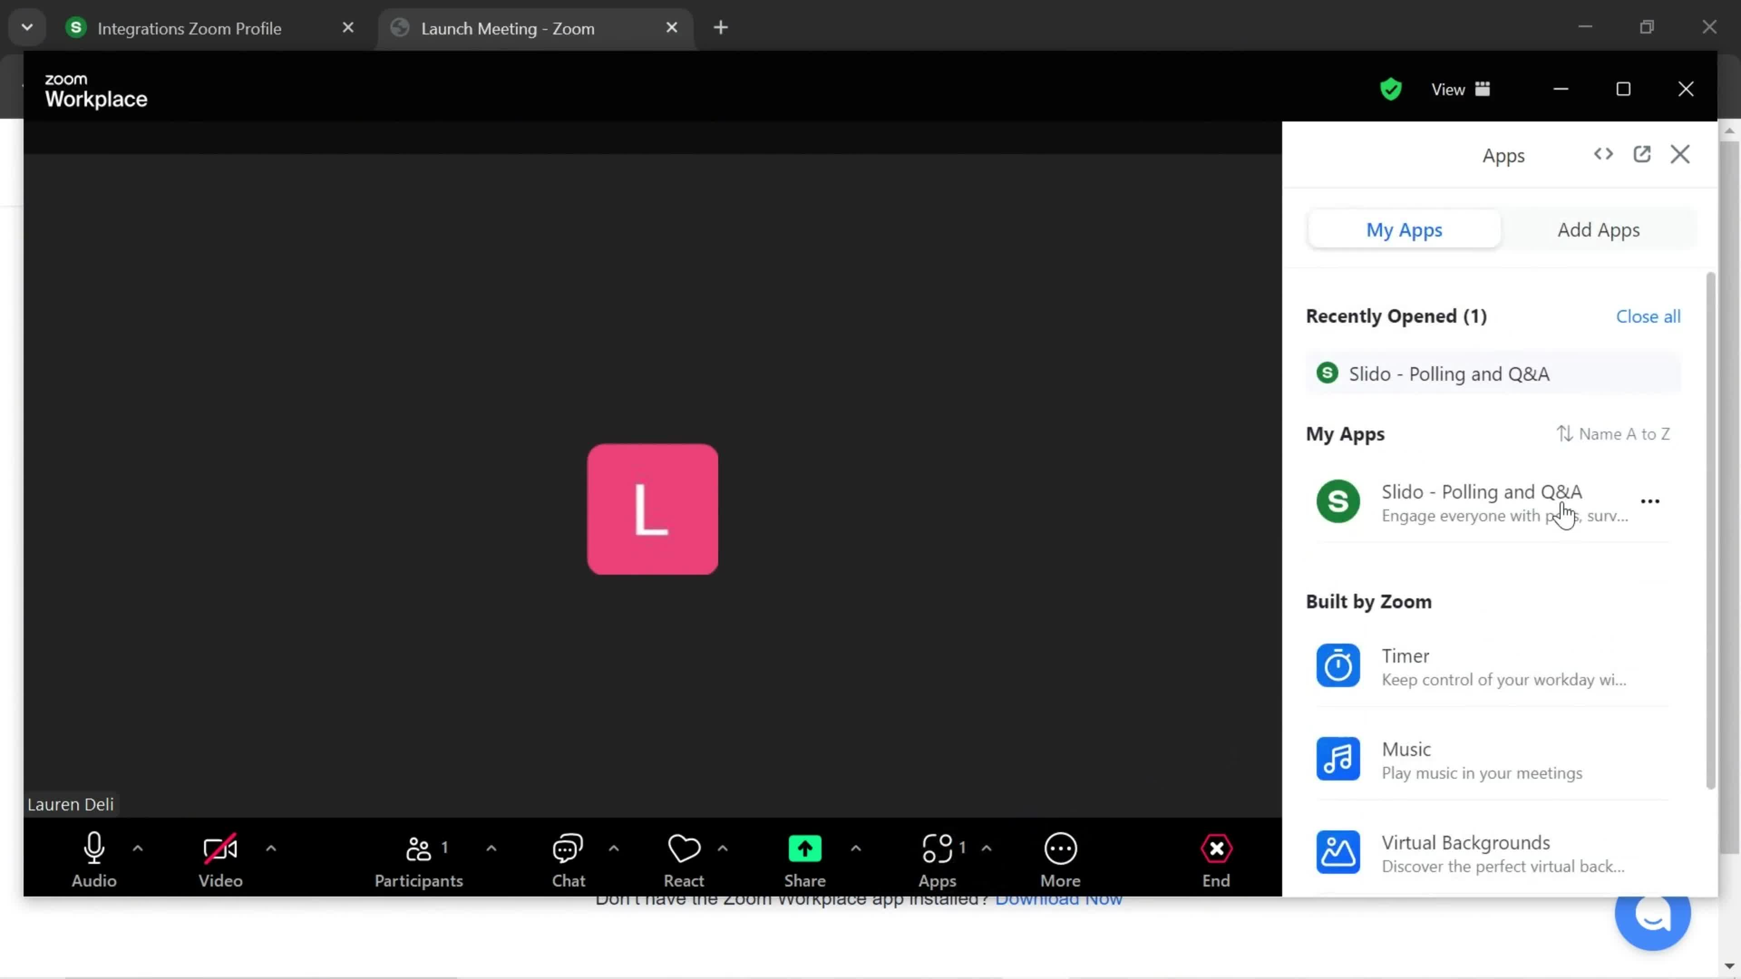Change the Name A to Z sorting
The image size is (1741, 979).
1613,434
